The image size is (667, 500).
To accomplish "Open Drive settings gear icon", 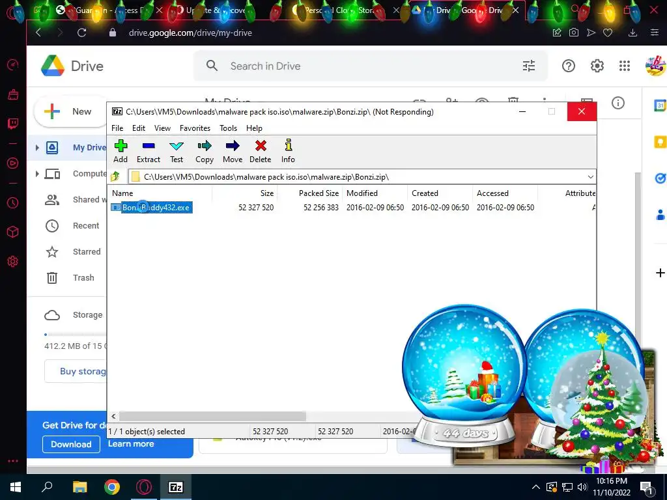I will [x=597, y=66].
